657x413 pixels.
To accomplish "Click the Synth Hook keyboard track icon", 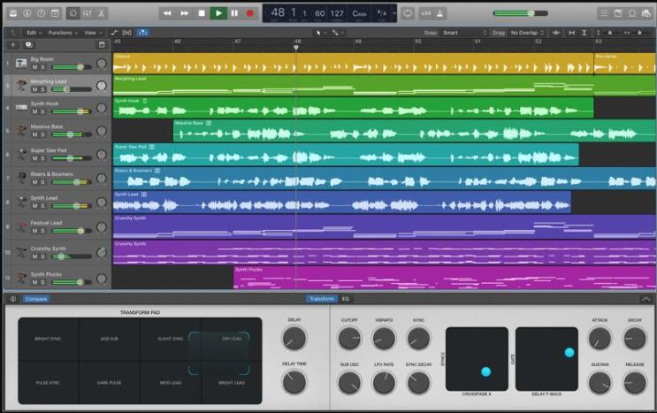I will (x=21, y=108).
